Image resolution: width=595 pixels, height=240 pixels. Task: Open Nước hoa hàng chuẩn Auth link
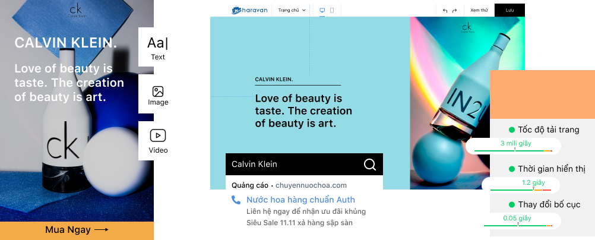click(300, 200)
